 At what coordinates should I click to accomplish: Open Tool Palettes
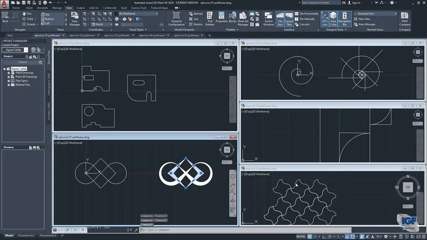click(x=210, y=19)
